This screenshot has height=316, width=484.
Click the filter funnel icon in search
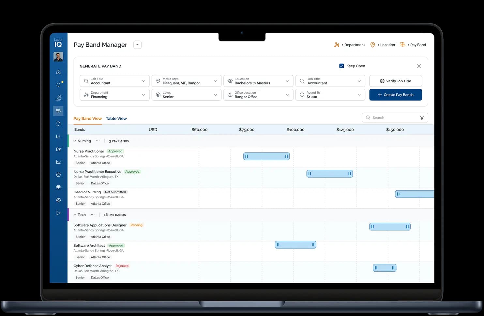click(422, 118)
